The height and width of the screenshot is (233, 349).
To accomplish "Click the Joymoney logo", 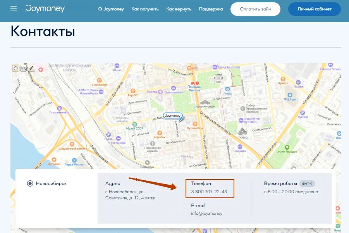I will point(45,9).
